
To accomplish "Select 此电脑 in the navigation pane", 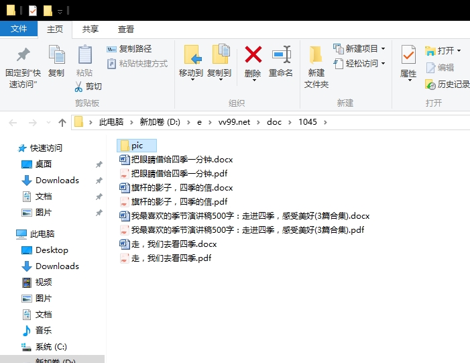I will (35, 234).
